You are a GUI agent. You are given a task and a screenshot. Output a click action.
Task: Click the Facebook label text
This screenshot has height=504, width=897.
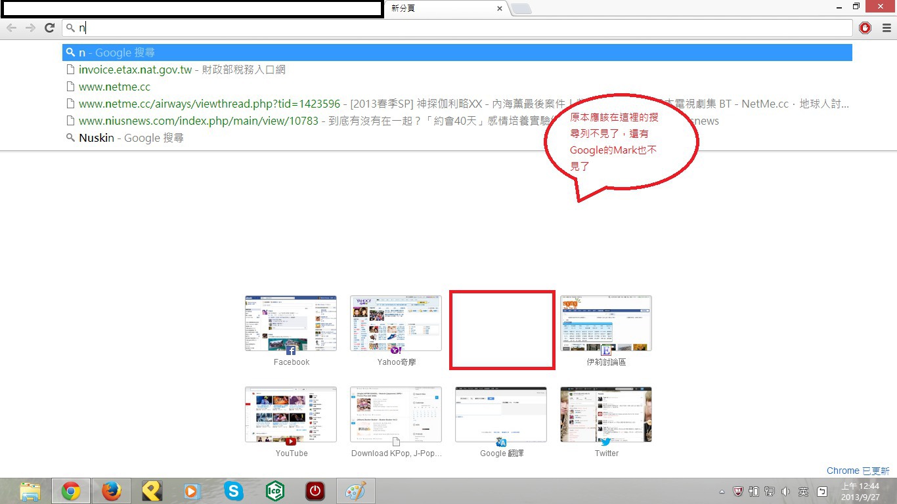292,362
